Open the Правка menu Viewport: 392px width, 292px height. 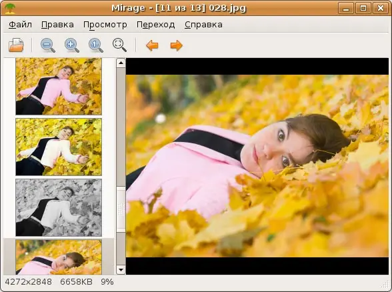[x=57, y=25]
